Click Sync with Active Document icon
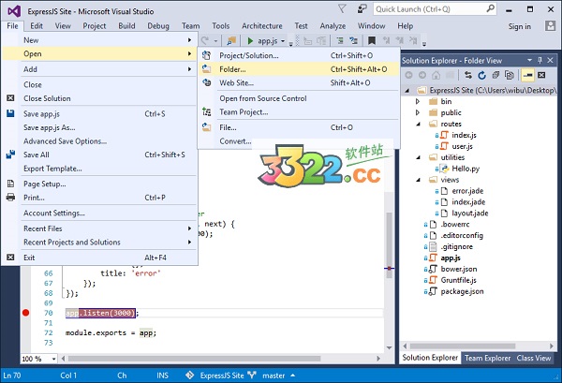The height and width of the screenshot is (383, 562). click(468, 75)
